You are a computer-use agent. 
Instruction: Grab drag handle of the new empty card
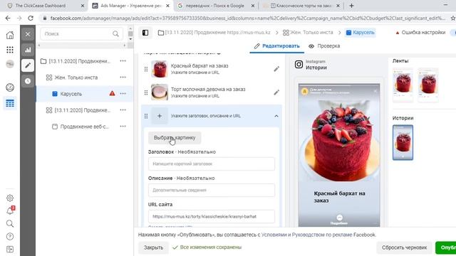coord(146,116)
